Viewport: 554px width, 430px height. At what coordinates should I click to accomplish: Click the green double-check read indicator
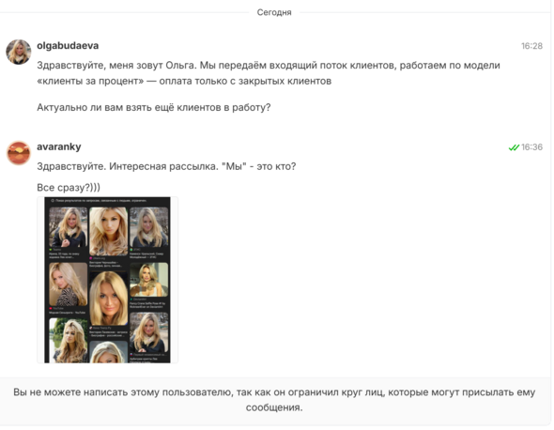click(x=514, y=147)
